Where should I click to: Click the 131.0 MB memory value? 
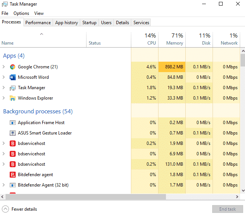(174, 164)
